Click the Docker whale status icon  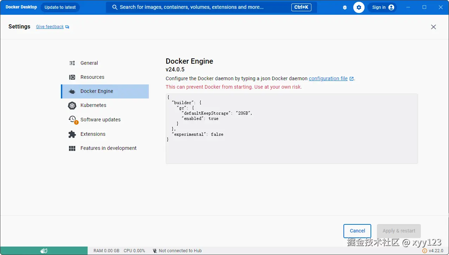pyautogui.click(x=44, y=251)
